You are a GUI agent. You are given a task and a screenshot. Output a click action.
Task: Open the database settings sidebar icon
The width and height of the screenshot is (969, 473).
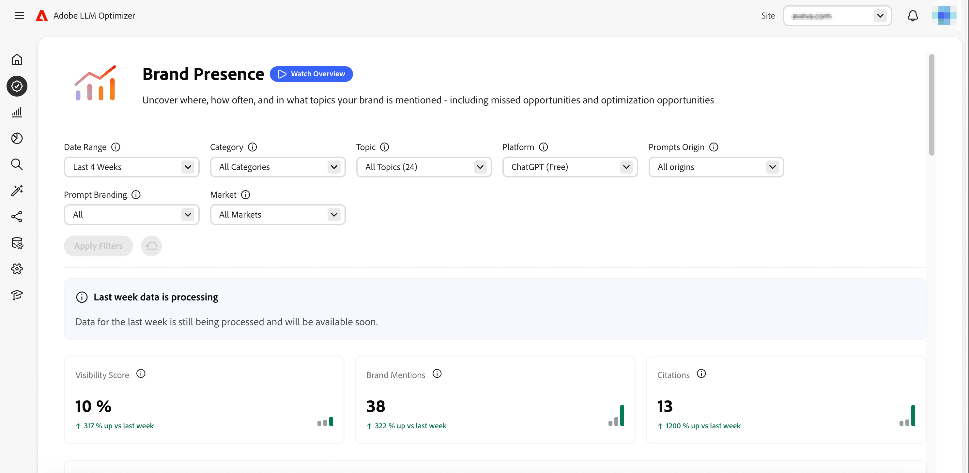(17, 243)
